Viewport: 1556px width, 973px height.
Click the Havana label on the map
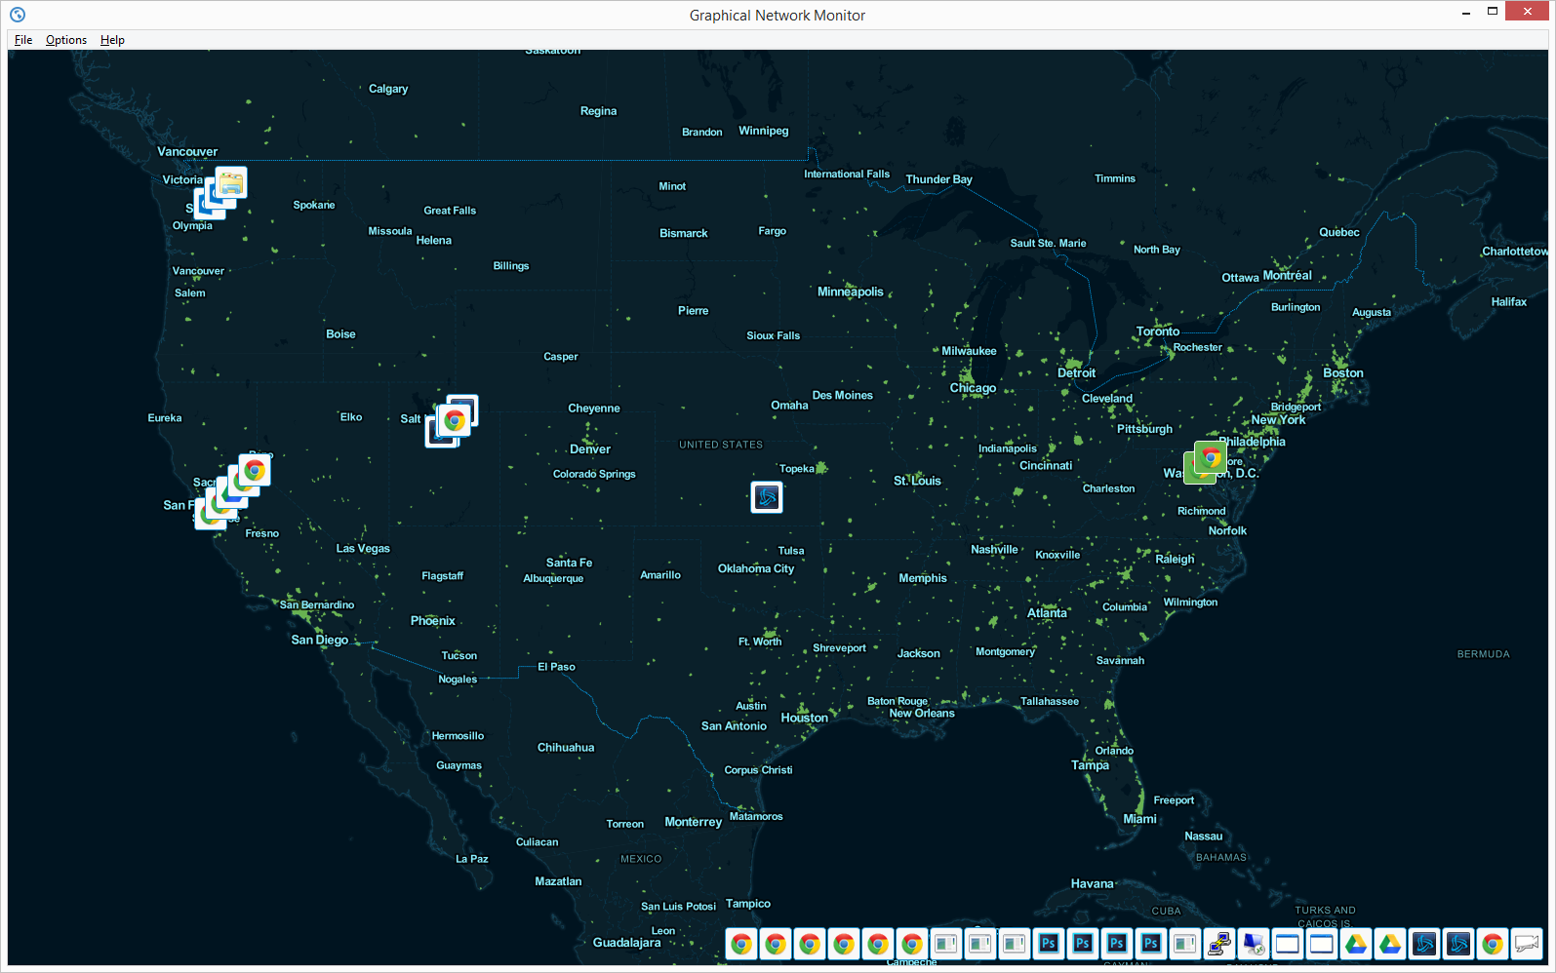1092,884
